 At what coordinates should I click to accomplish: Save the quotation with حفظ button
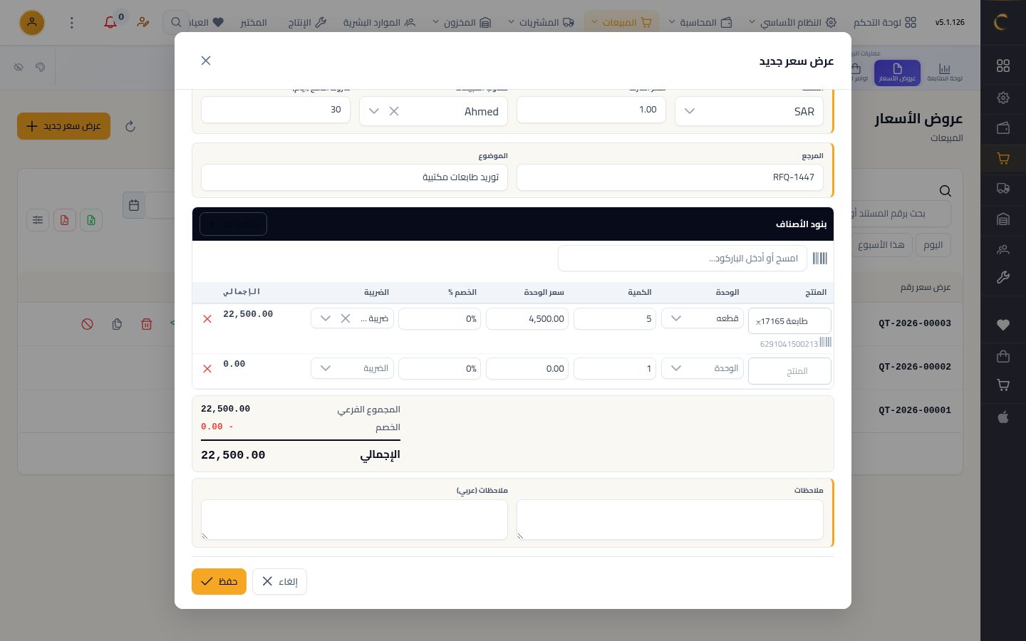click(x=219, y=581)
